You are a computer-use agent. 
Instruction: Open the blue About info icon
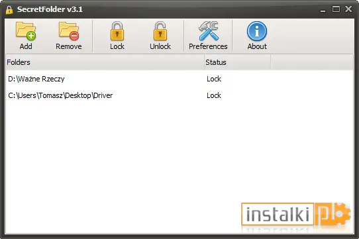click(257, 31)
